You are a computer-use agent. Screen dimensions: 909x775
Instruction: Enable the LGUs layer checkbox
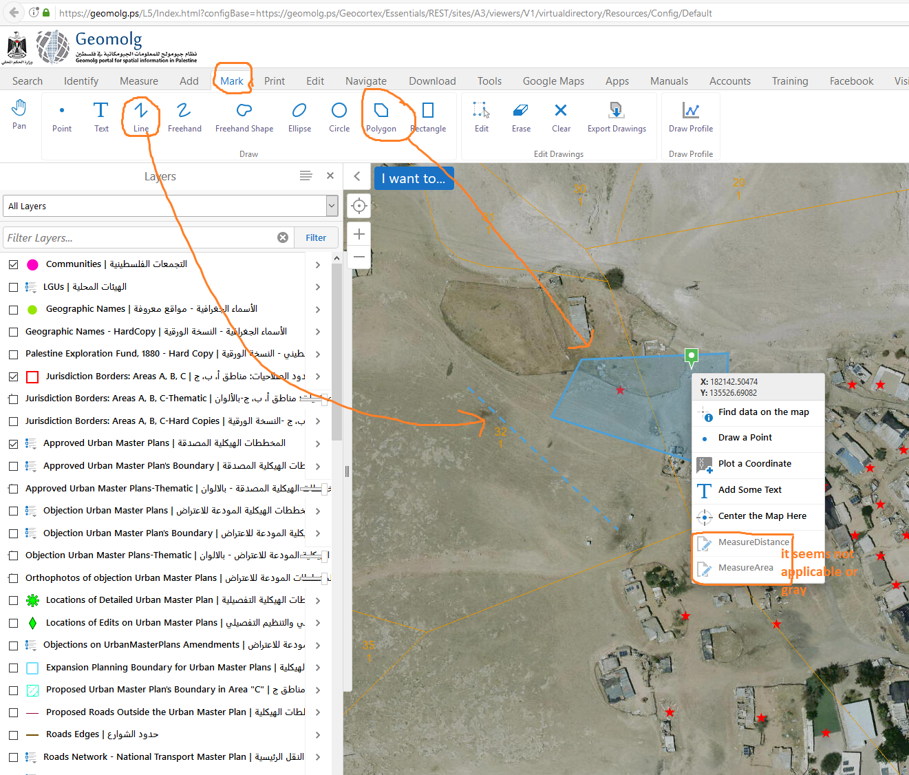(13, 287)
